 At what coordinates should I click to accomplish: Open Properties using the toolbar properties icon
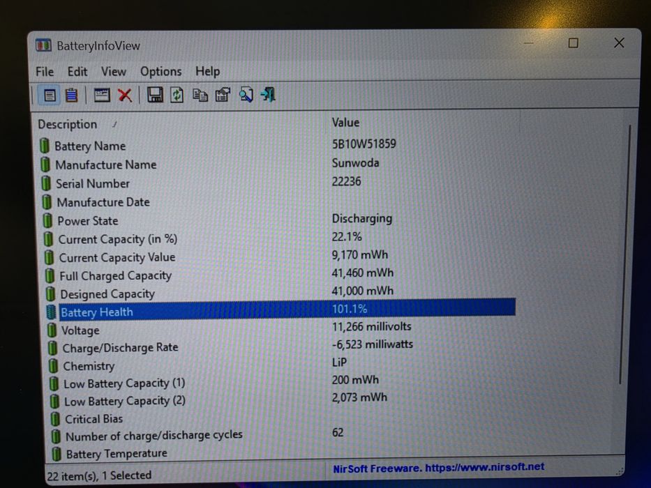(x=223, y=95)
